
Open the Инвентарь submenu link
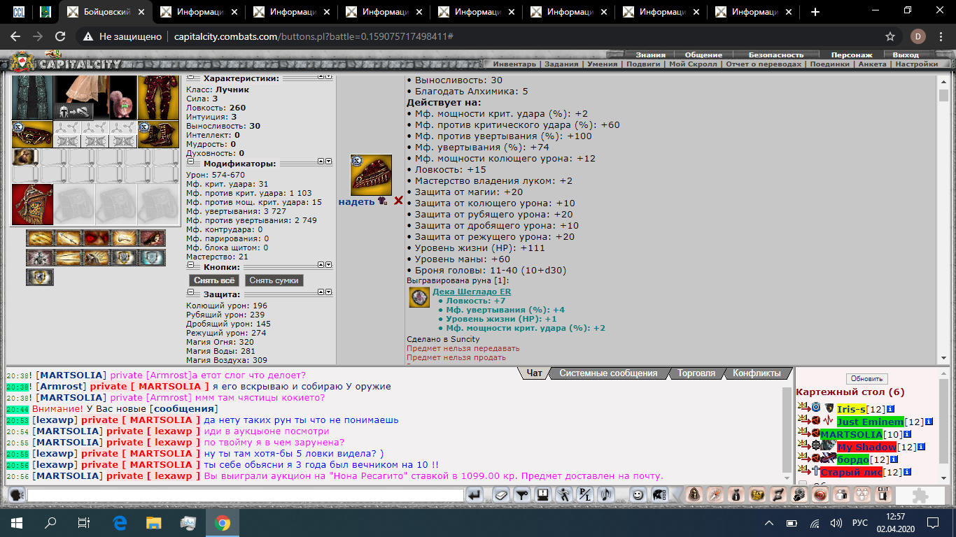[x=514, y=64]
